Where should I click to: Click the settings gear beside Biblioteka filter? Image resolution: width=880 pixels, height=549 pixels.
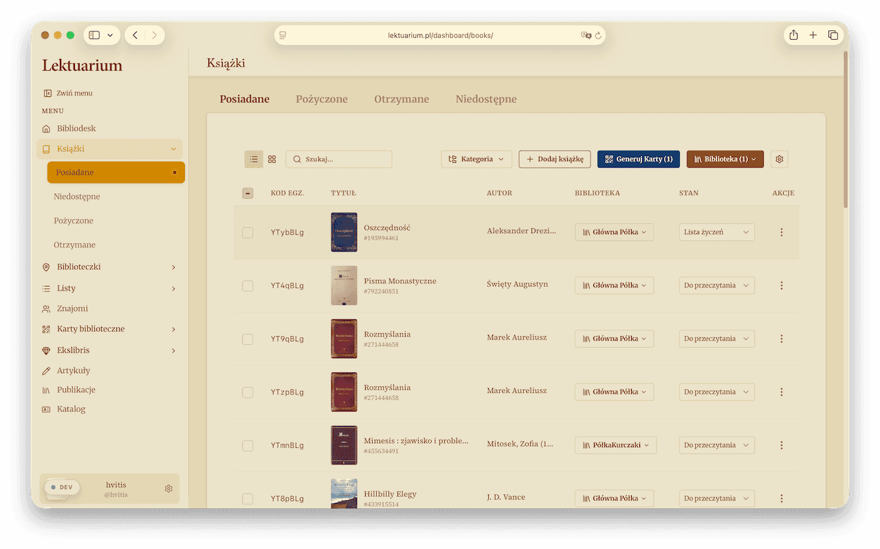click(x=779, y=159)
